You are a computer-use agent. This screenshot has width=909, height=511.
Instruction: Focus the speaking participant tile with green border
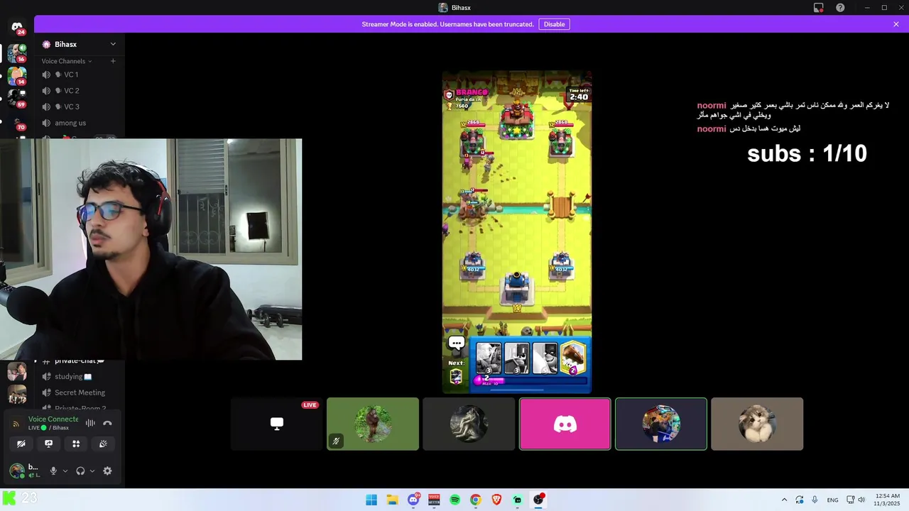(x=661, y=424)
